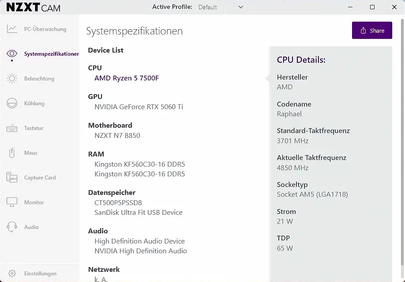Image resolution: width=405 pixels, height=282 pixels.
Task: Open Capture Card via its icon
Action: coord(12,178)
